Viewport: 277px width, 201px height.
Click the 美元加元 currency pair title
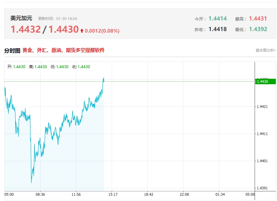21,18
